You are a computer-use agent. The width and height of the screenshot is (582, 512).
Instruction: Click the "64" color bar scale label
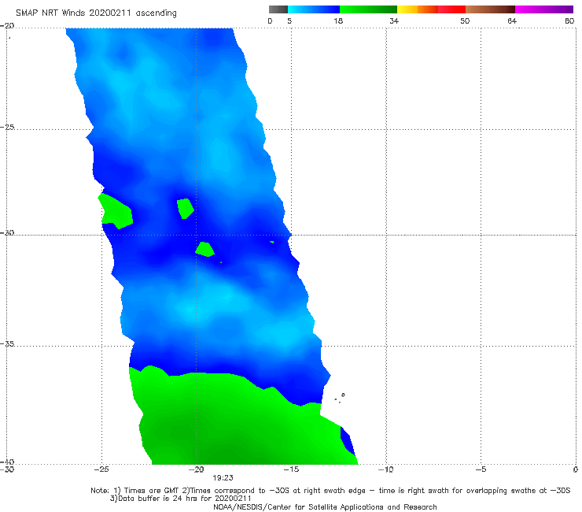(512, 21)
